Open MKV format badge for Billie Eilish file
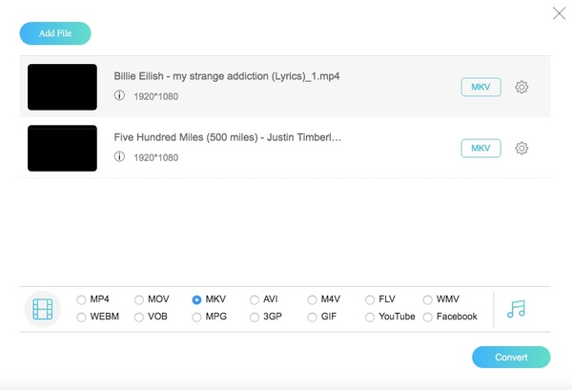The image size is (572, 390). coord(480,87)
